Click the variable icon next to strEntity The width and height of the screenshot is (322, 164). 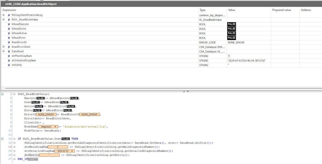(9, 65)
